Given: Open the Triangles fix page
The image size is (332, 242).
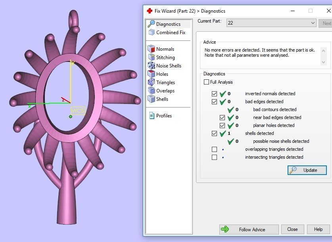Looking at the screenshot, I should tap(165, 83).
